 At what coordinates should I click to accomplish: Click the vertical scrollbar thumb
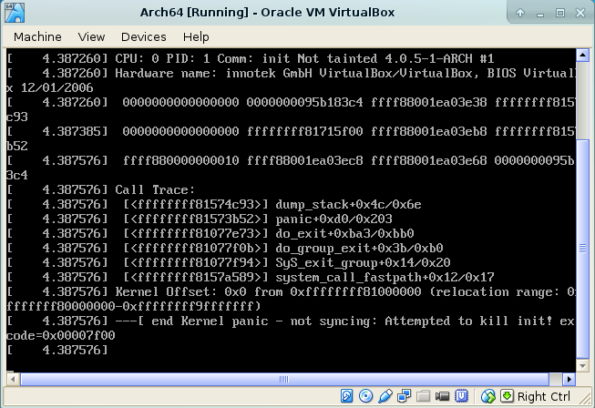tap(582, 249)
